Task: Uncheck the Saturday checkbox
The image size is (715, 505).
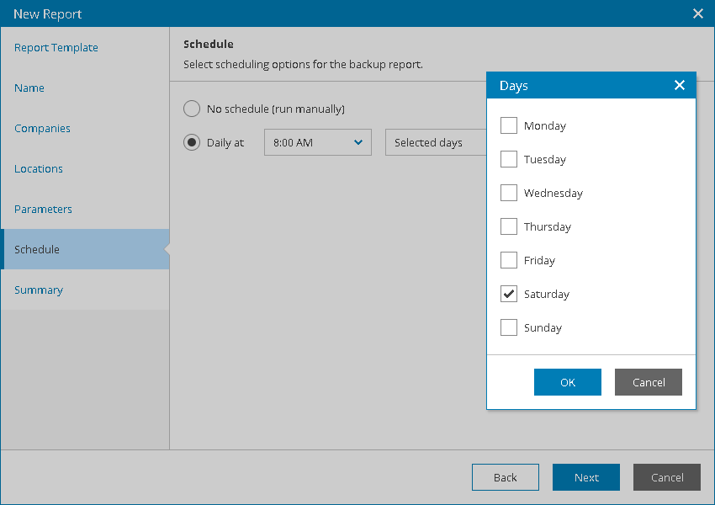Action: (x=509, y=294)
